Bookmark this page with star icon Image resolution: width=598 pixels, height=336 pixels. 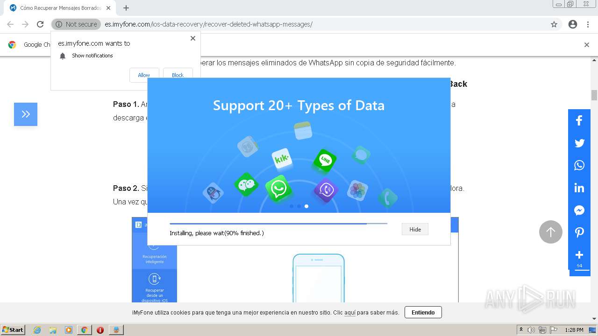tap(554, 24)
